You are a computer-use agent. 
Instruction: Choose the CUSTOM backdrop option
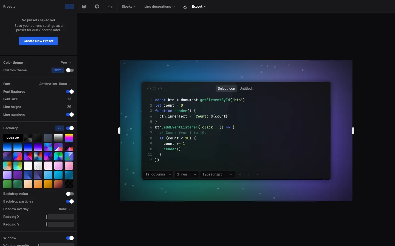(x=13, y=138)
